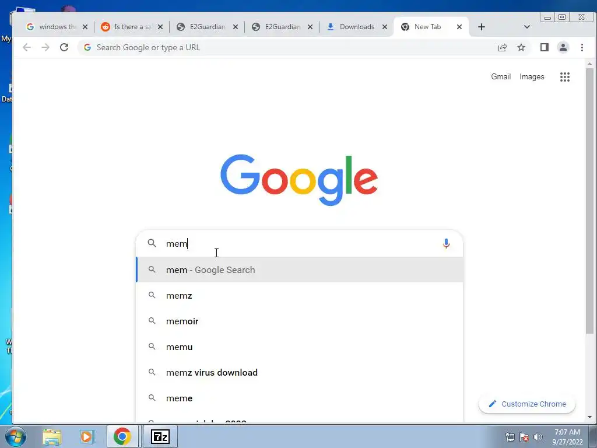Click the Google logo
The image size is (597, 448).
pyautogui.click(x=299, y=180)
